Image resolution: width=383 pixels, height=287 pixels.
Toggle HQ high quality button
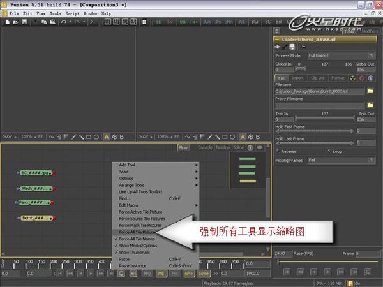(147, 274)
